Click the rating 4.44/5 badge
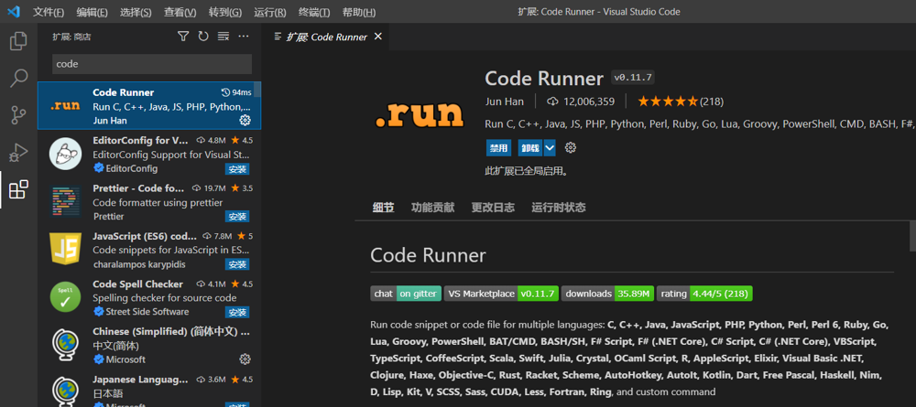916x407 pixels. point(704,294)
